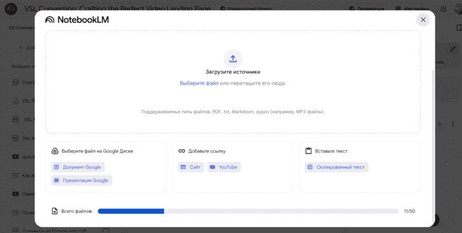Open Настройки in the background header
This screenshot has height=233, width=462.
[x=412, y=9]
